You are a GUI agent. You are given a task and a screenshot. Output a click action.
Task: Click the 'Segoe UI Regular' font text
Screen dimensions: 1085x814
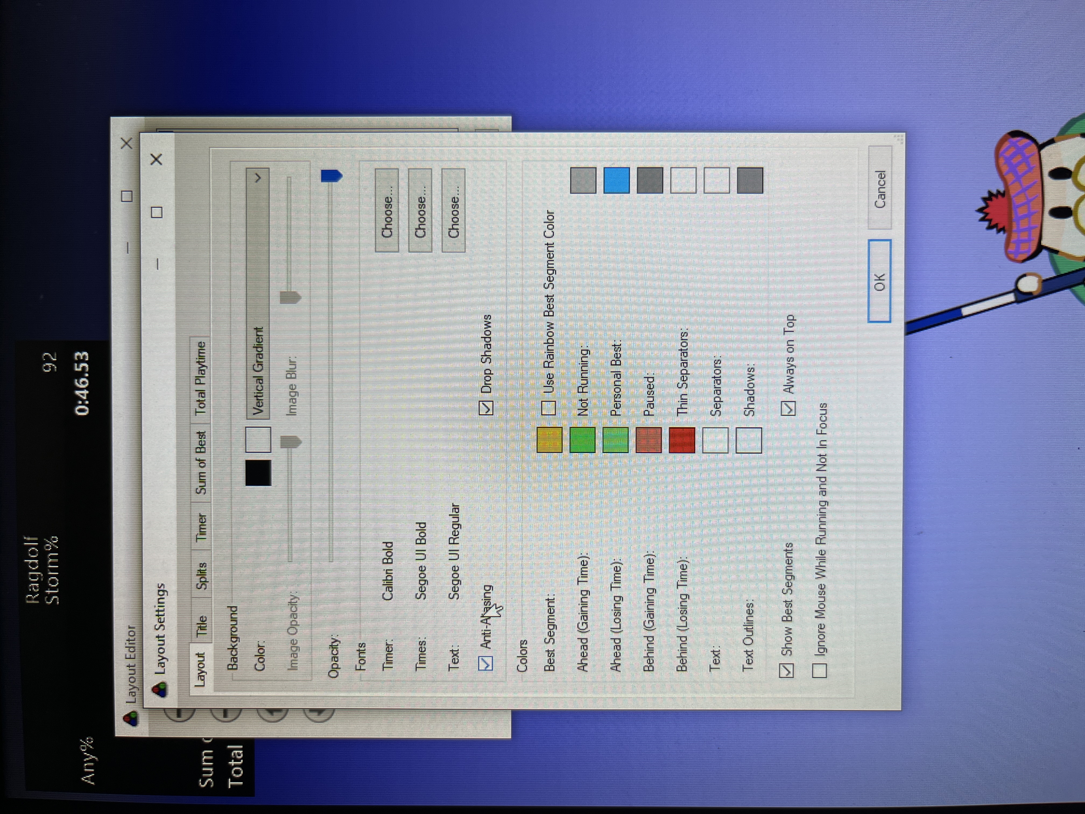coord(454,551)
